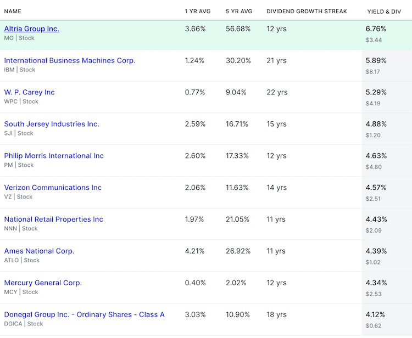Sort by the NAME column header

tap(12, 12)
